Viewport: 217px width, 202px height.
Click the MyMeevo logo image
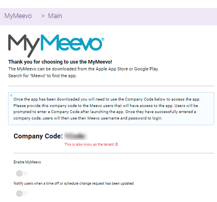point(56,46)
